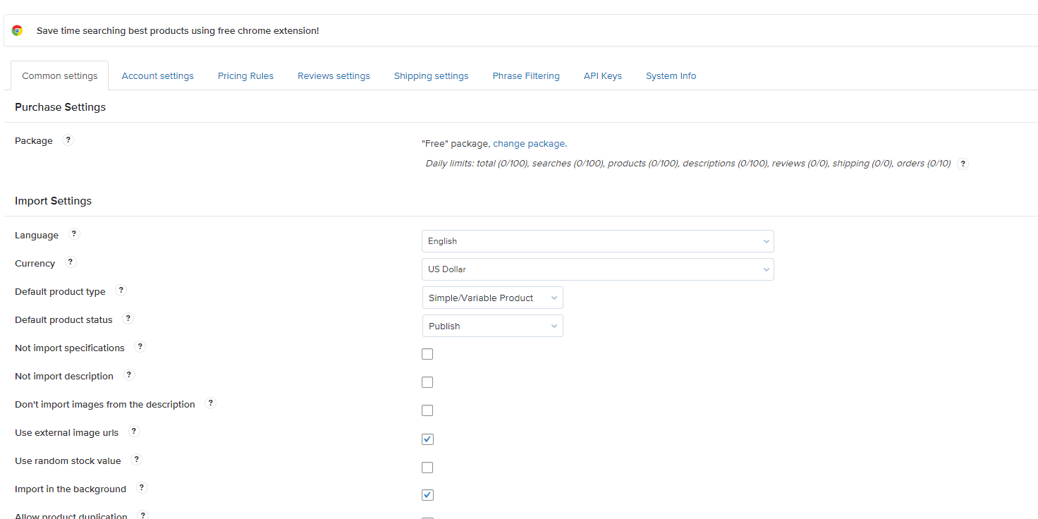Click the Language label text
Viewport: 1038px width, 519px height.
(37, 236)
